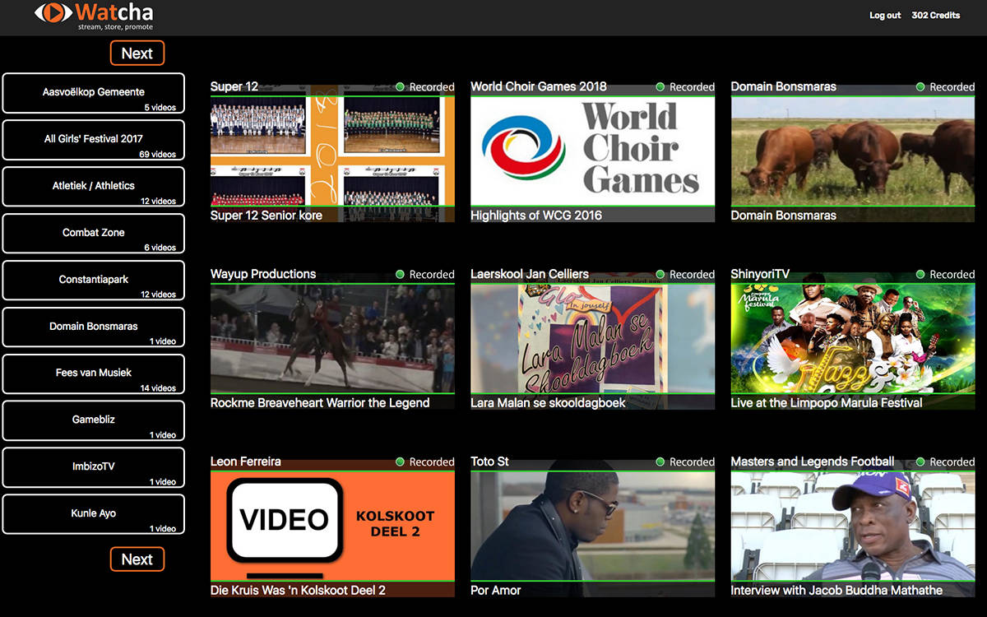The height and width of the screenshot is (617, 987).
Task: Click the green Recorded dot on ShinyoriTV
Action: [920, 274]
